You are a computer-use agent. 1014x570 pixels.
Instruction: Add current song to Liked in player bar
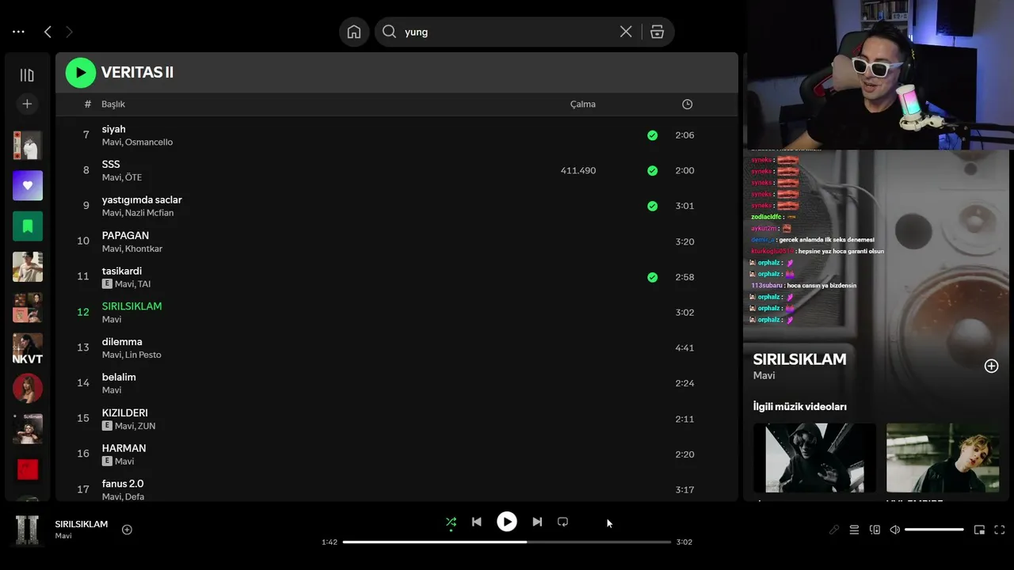tap(127, 530)
